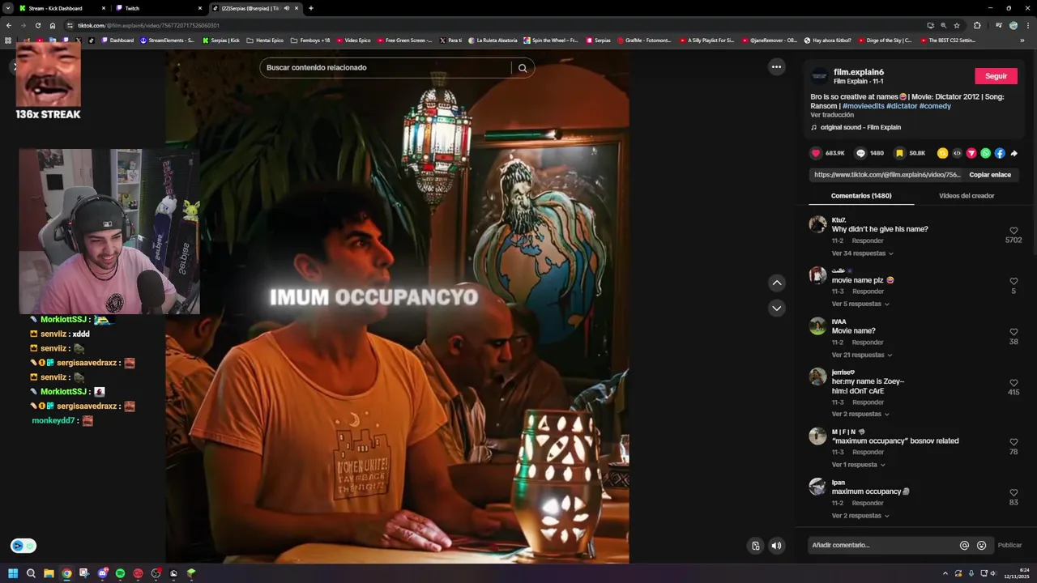Reply to Ktu7 comment with Responder

coord(868,240)
